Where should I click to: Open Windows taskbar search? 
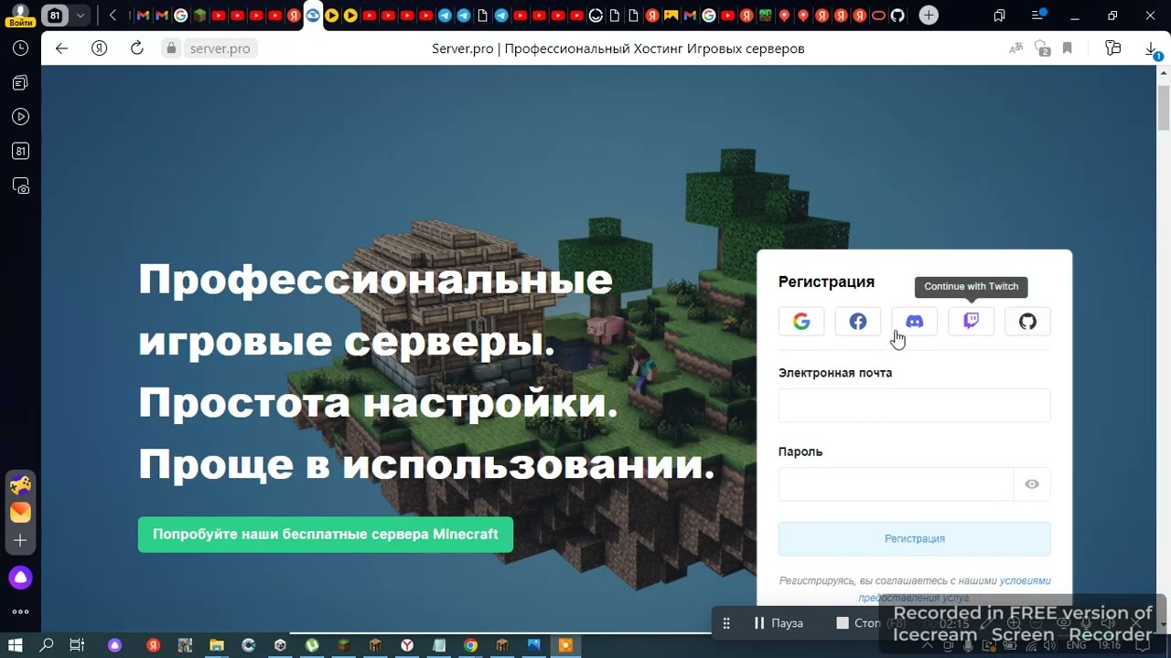pyautogui.click(x=47, y=645)
